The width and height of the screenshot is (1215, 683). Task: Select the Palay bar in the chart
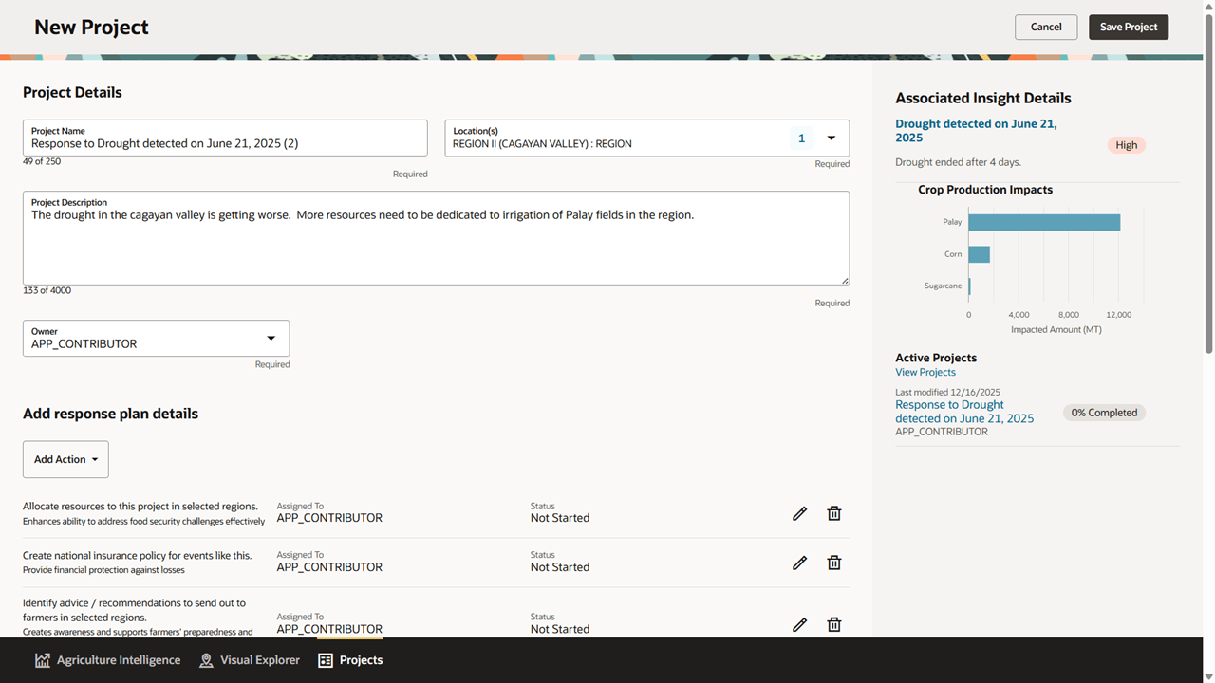1044,221
